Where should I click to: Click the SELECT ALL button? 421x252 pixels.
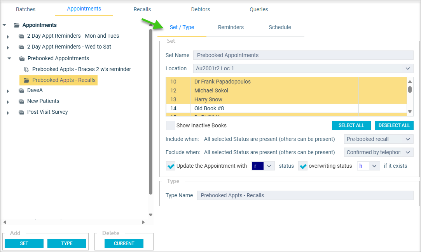coord(351,125)
